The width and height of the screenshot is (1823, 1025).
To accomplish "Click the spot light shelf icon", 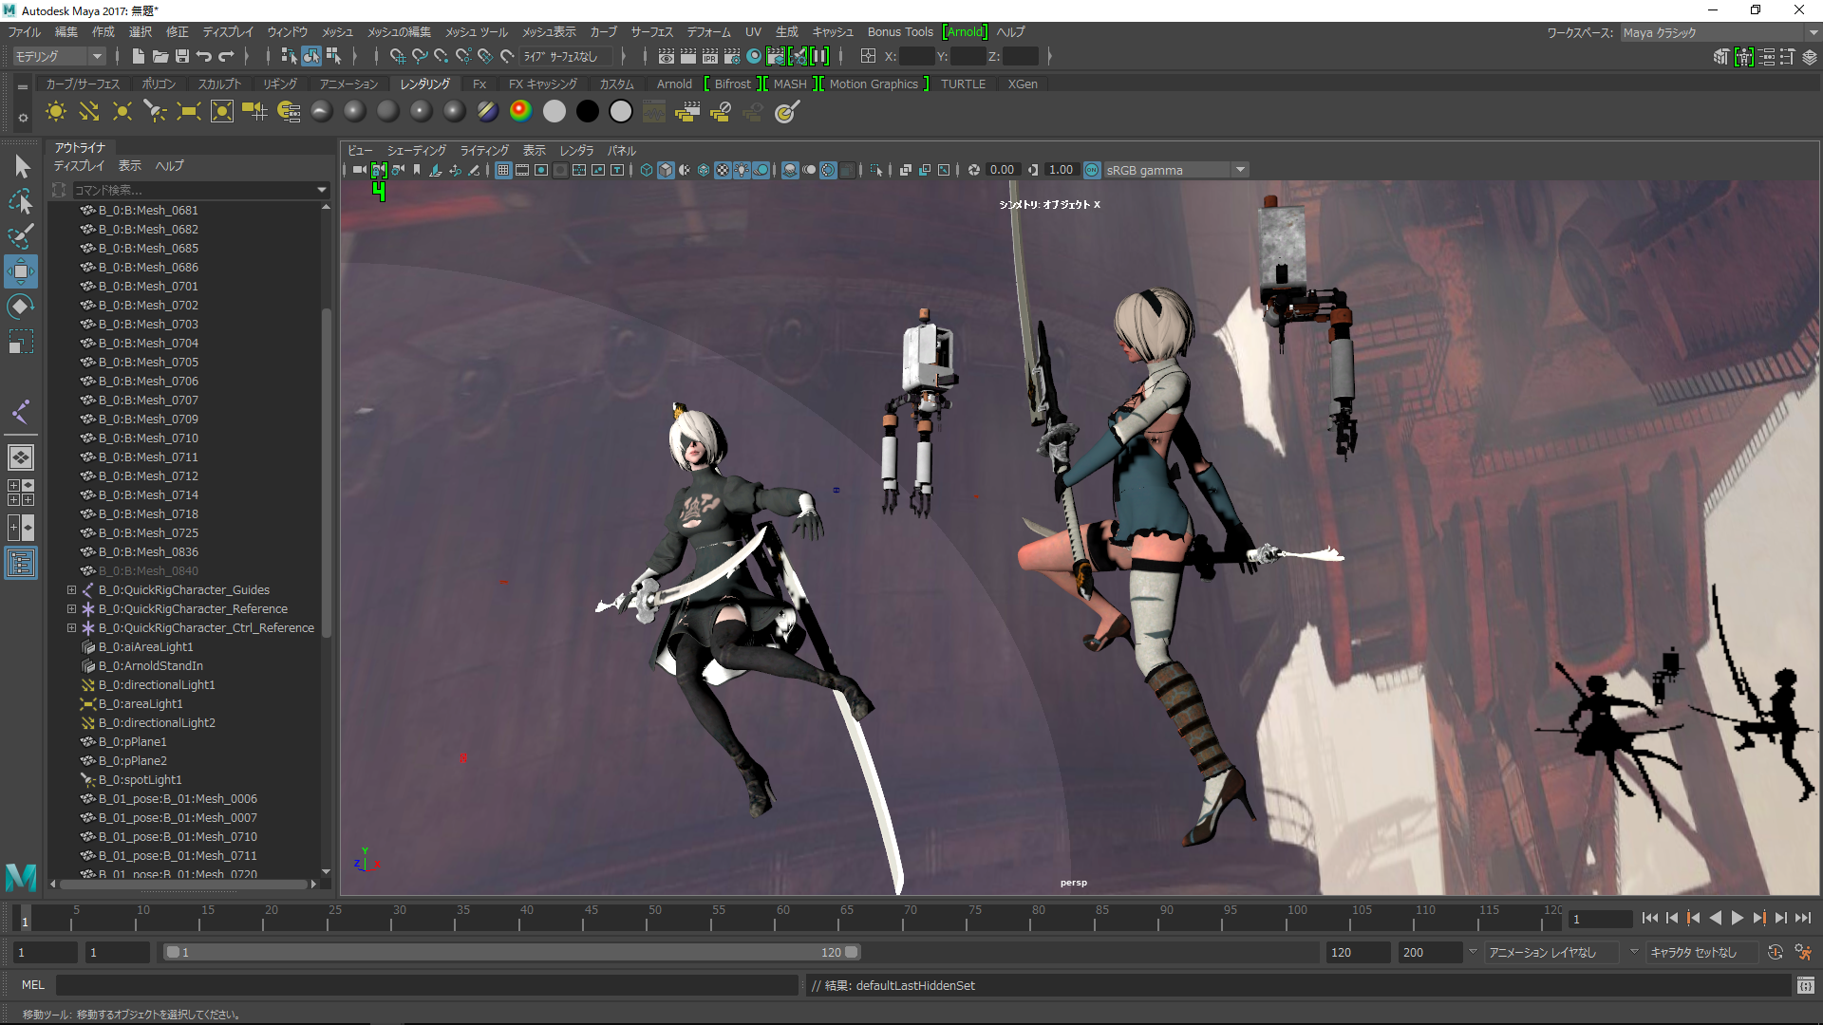I will (x=155, y=112).
